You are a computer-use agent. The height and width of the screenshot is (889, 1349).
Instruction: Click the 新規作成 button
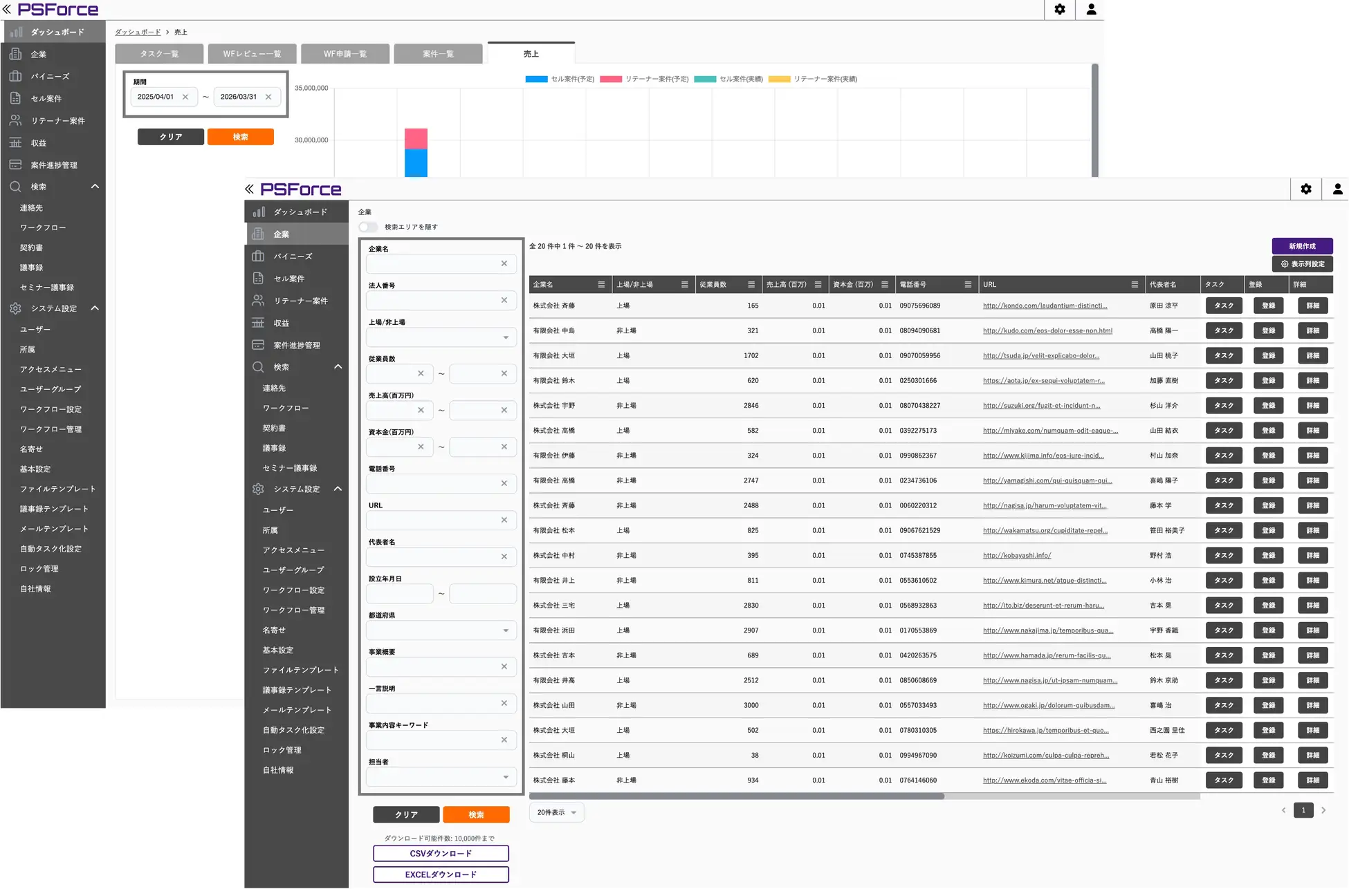(1301, 246)
